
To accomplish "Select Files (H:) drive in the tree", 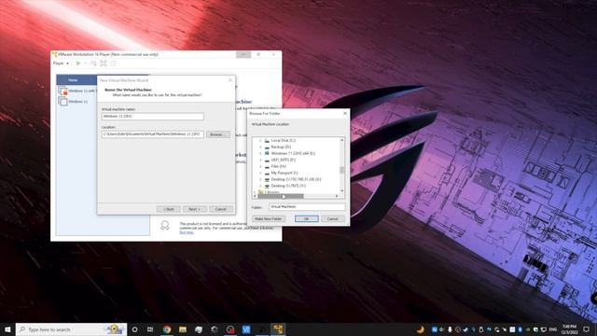I will [x=278, y=166].
